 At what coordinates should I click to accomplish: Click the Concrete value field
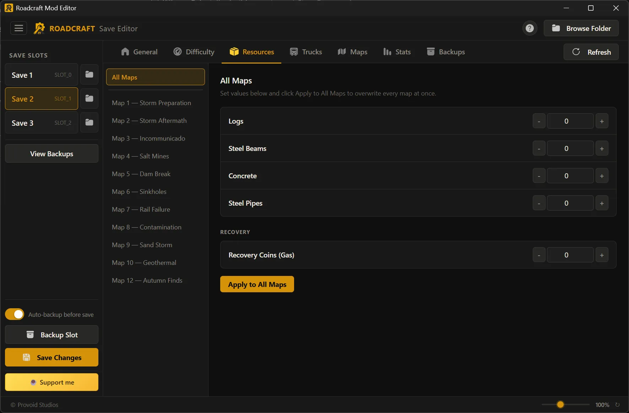[570, 176]
